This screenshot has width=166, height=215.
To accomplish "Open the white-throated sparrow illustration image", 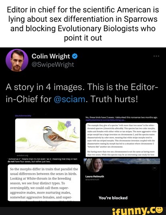I will pos(48,135).
